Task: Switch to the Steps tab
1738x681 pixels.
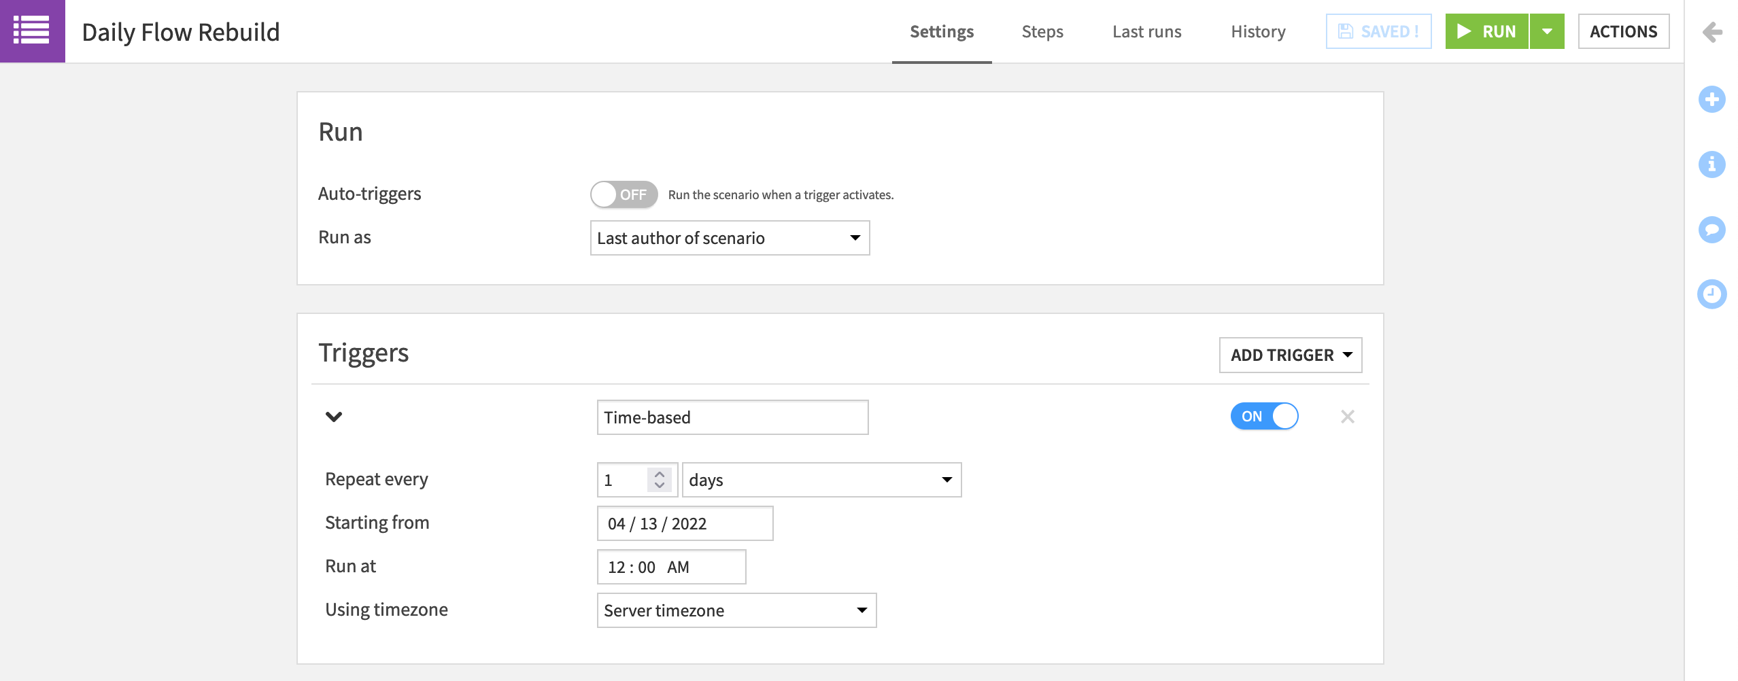Action: tap(1042, 32)
